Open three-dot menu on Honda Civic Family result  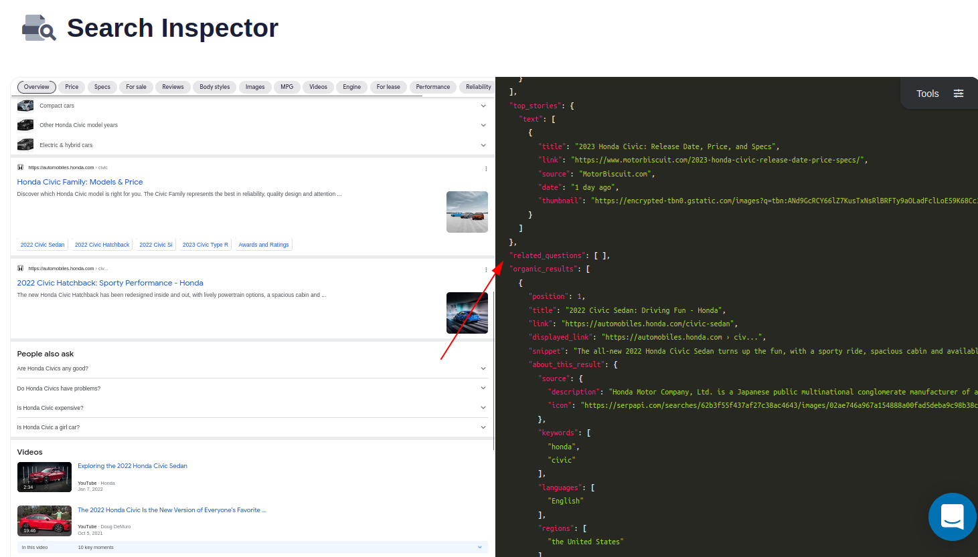(486, 169)
